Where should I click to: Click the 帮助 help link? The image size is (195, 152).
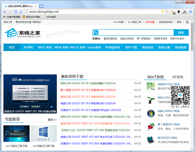[x=179, y=22]
